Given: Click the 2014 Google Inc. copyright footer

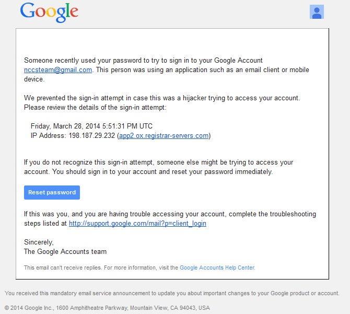Looking at the screenshot, I should (107, 308).
